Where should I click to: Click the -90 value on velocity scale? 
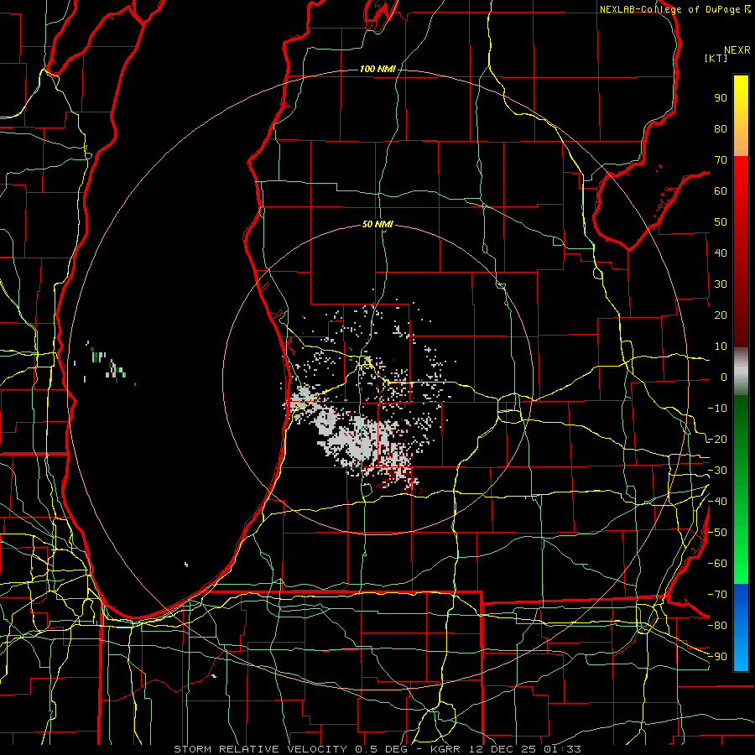tap(717, 657)
